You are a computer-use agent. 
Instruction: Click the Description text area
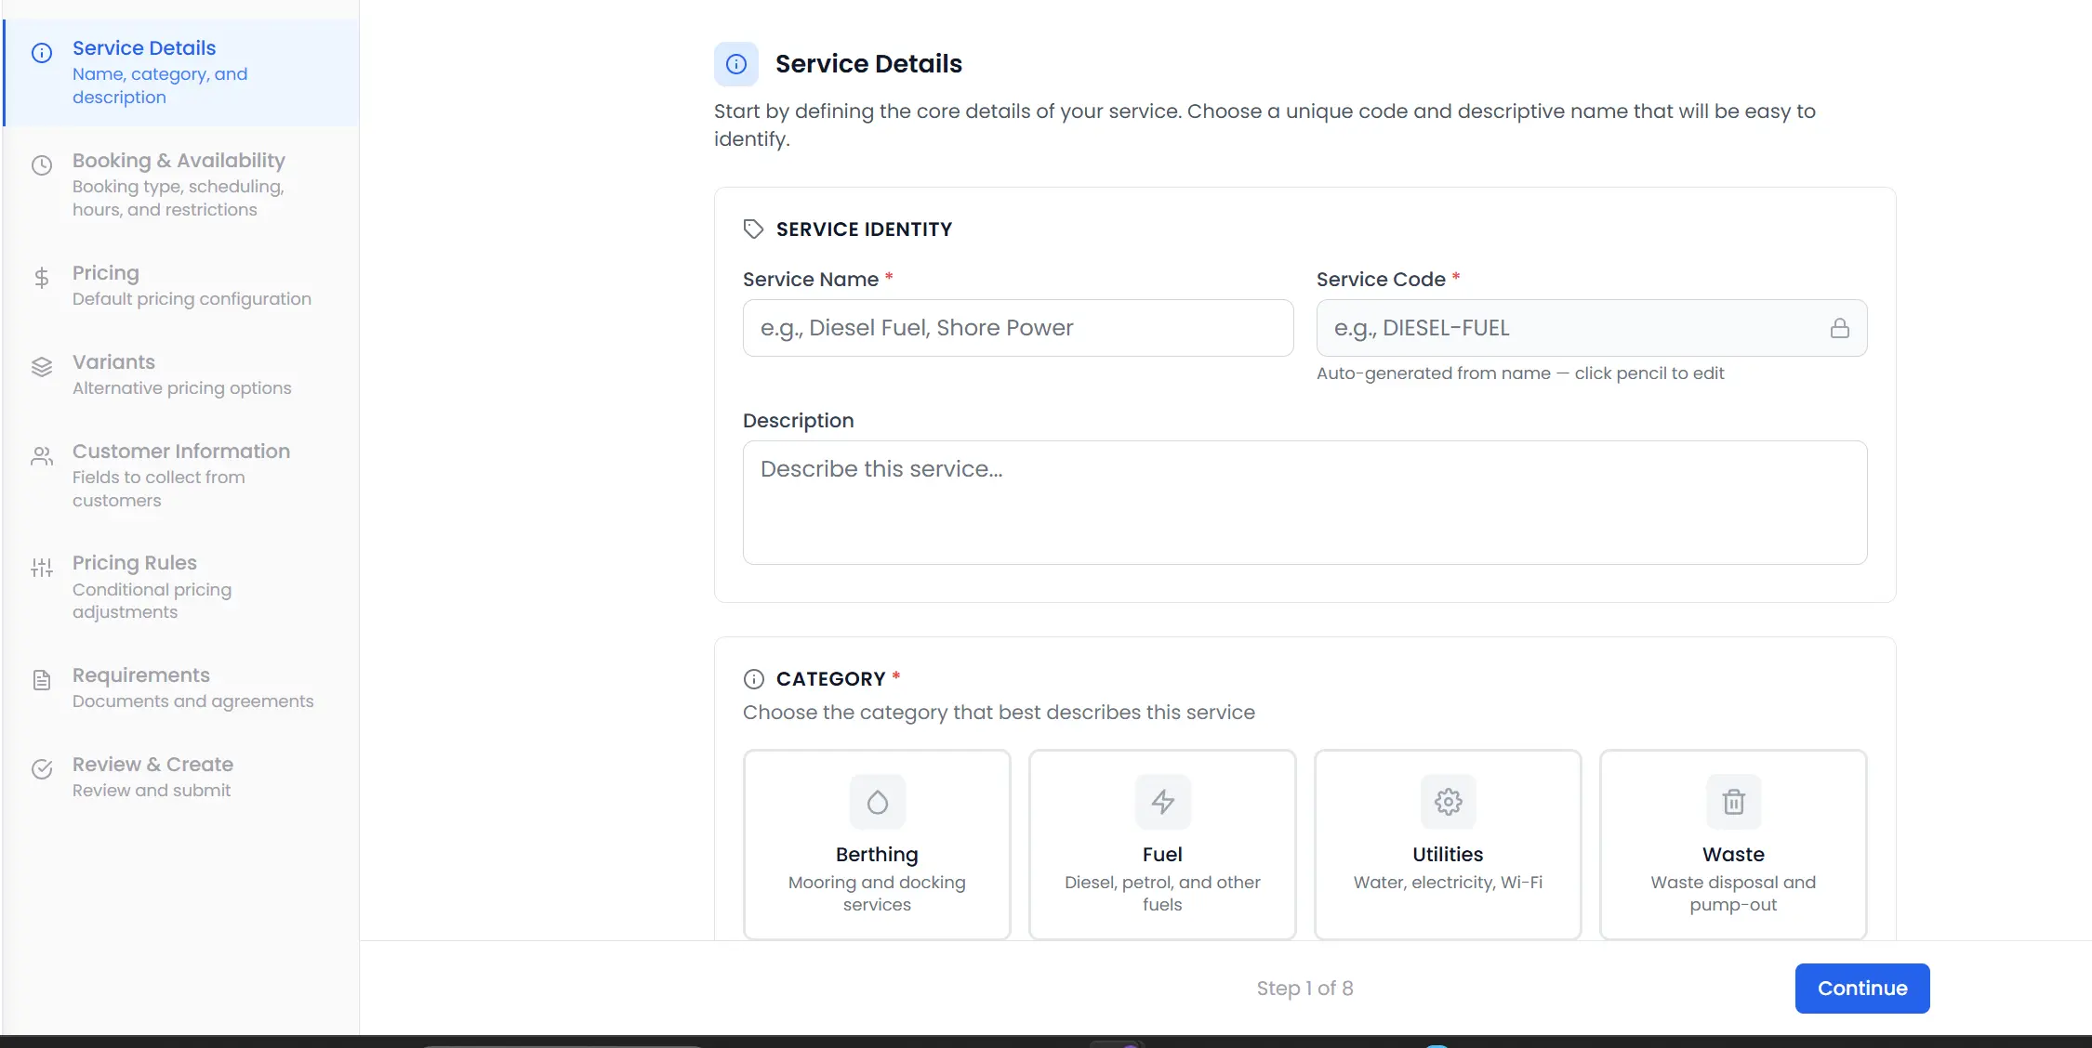[1303, 502]
